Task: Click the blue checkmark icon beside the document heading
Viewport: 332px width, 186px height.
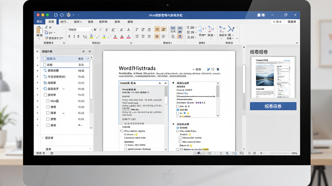Action: 208,69
